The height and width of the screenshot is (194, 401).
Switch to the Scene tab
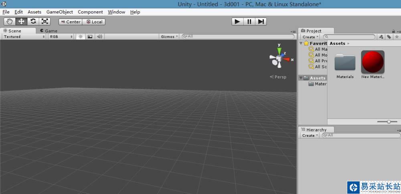(18, 31)
